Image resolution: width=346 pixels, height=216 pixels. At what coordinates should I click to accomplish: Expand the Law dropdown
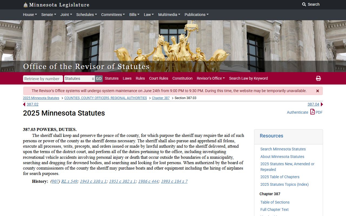coord(149,15)
